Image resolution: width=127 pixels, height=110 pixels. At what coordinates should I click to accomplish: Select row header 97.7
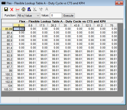(7, 67)
